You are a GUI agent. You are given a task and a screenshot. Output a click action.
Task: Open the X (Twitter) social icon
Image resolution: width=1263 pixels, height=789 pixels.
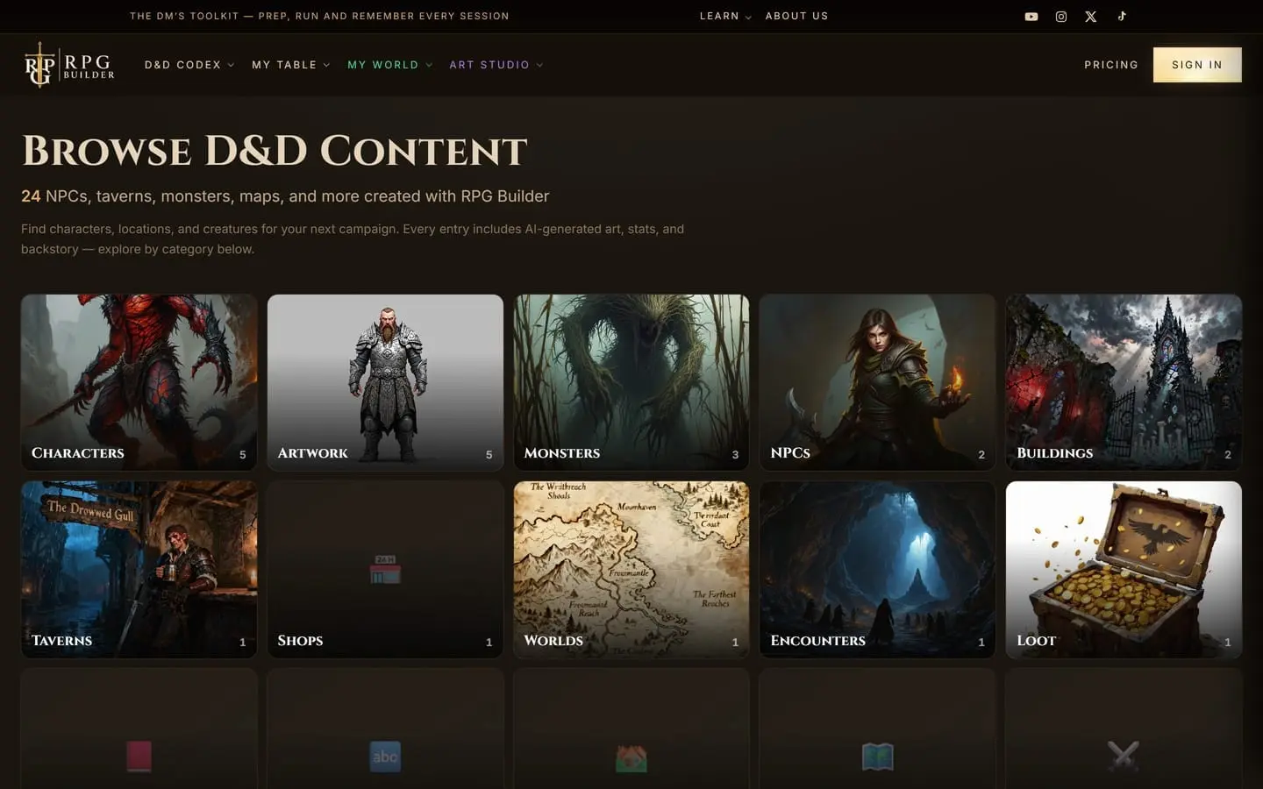pyautogui.click(x=1091, y=17)
